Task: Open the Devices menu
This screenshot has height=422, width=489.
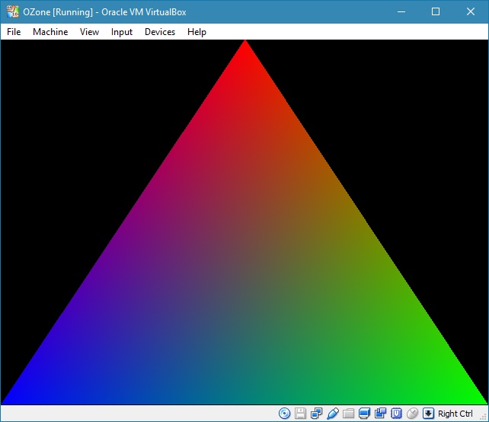Action: point(160,32)
